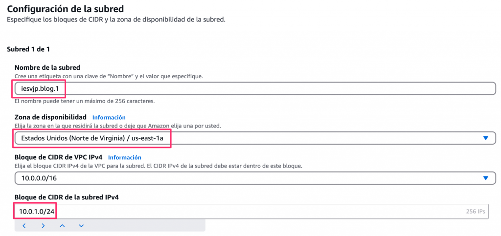Click the 256 character limit hint text
Viewport: 501px width, 236px height.
pyautogui.click(x=85, y=101)
